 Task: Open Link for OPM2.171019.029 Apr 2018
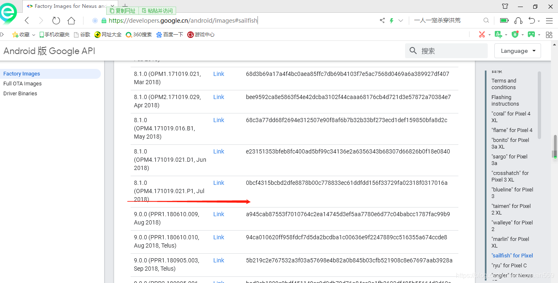(219, 97)
